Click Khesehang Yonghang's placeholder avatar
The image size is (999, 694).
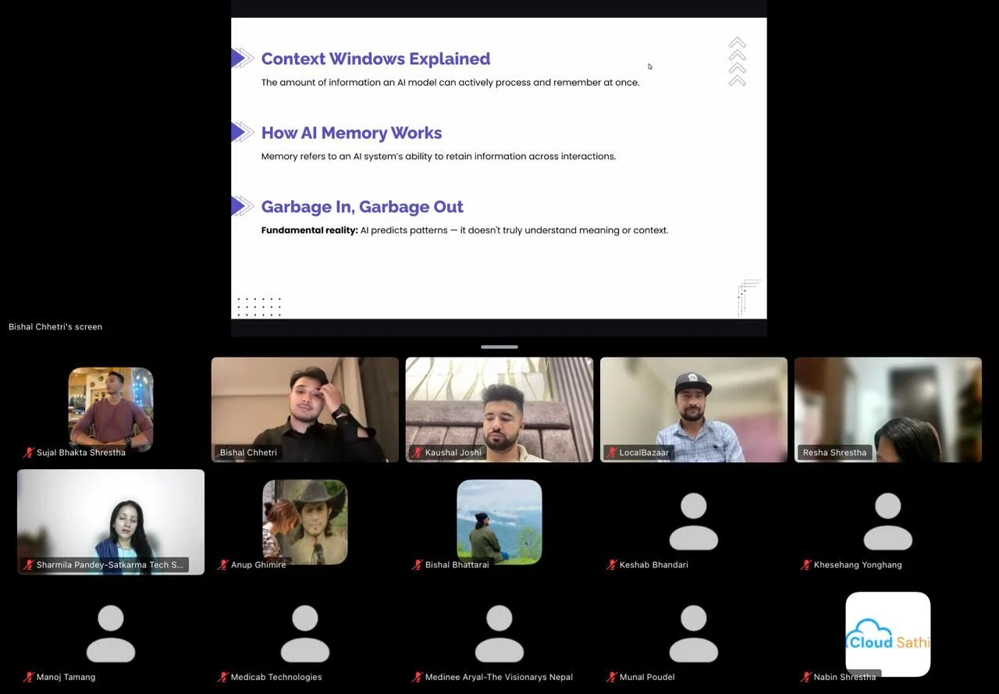click(888, 522)
